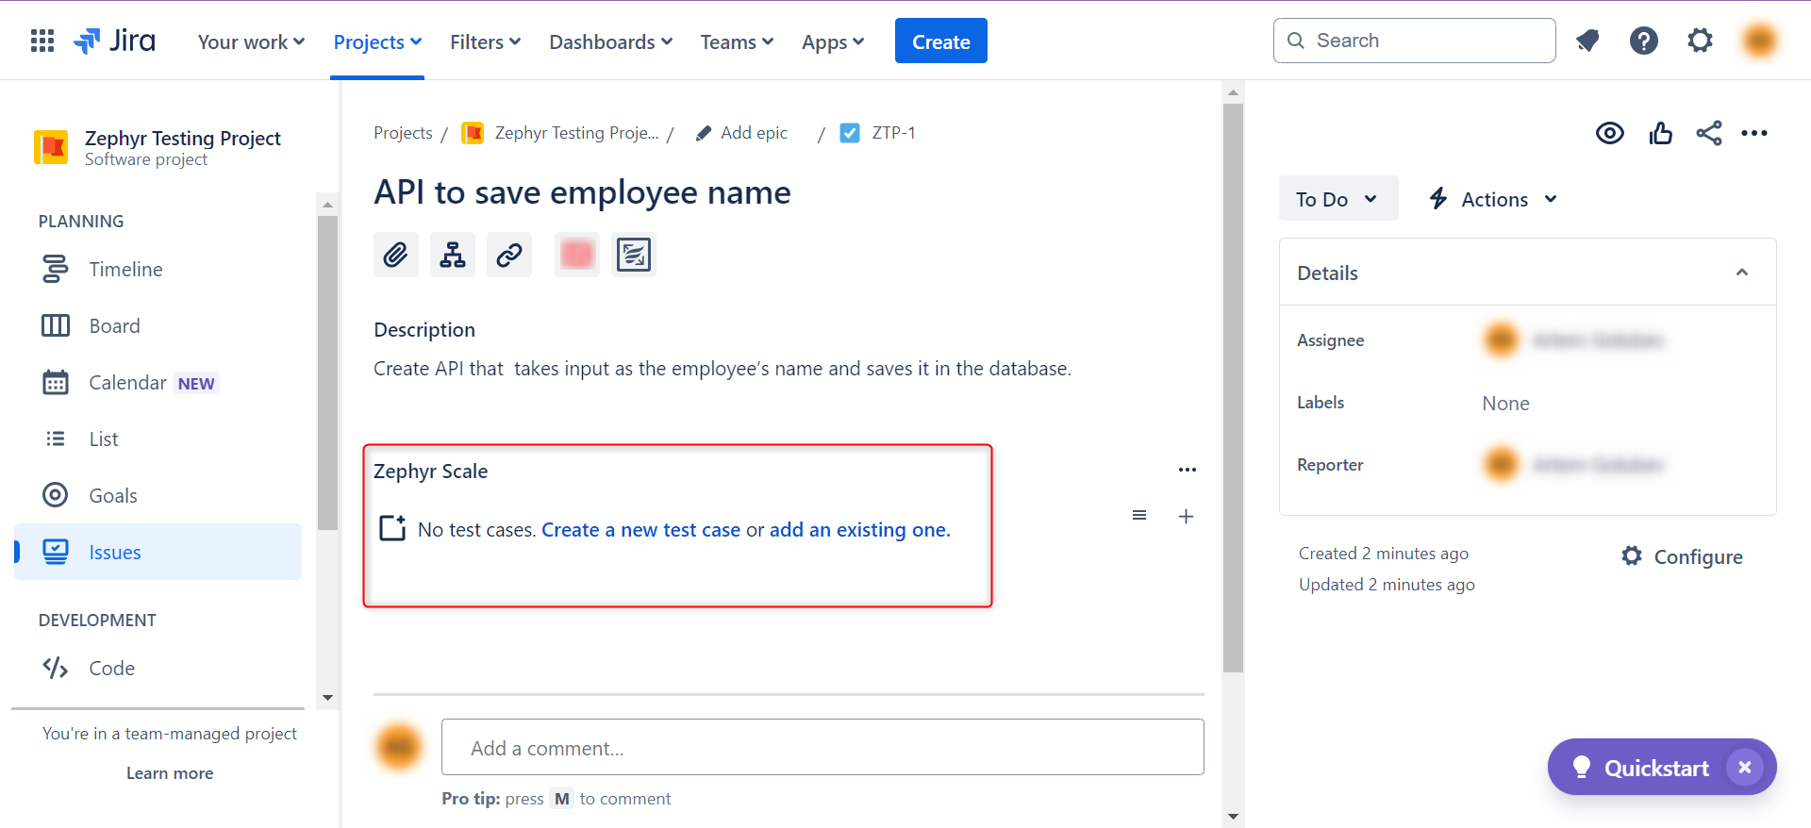The image size is (1811, 828).
Task: Open the Actions dropdown
Action: pyautogui.click(x=1493, y=199)
